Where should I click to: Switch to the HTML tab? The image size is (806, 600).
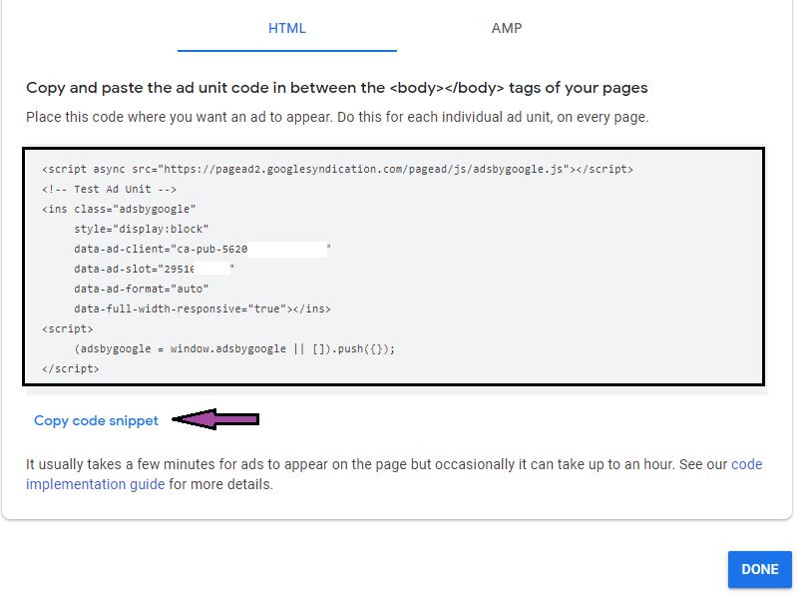(287, 28)
